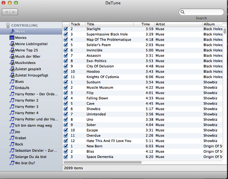This screenshot has height=179, width=228.
Task: Select the song title City Of Delusion
Action: tap(100, 66)
